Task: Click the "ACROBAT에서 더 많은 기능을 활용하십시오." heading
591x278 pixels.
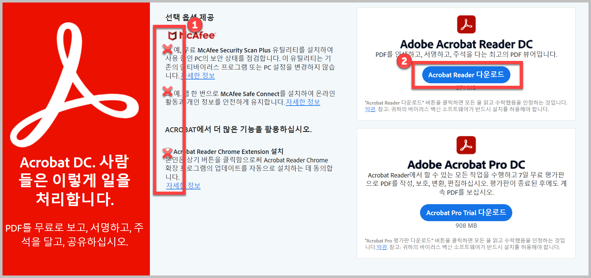Action: coord(238,129)
